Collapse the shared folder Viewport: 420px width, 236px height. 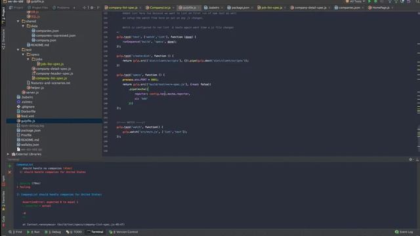[18, 21]
